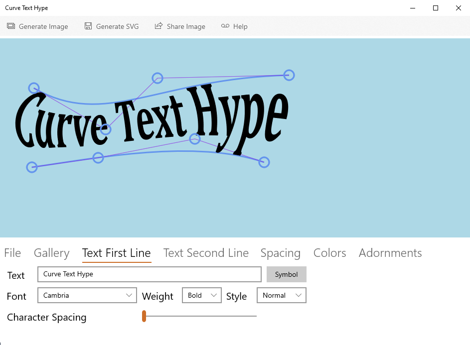Switch to the Text Second Line tab
Screen dimensions: 470x345
[206, 253]
